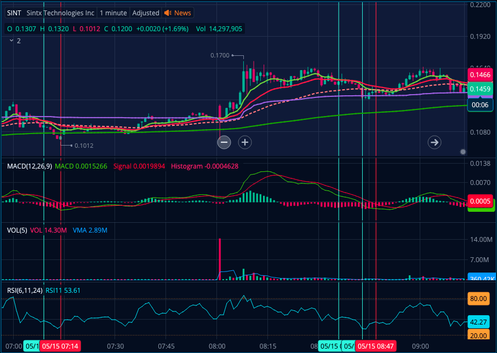Screen dimensions: 497x353
Task: Click the zoom out minus button
Action: tap(224, 142)
